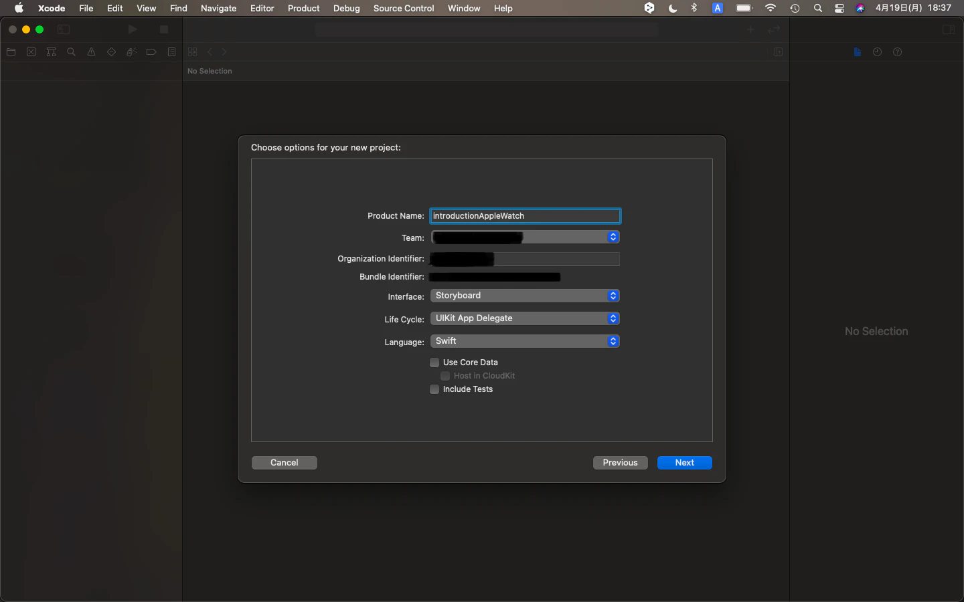Open the Source Control navigator
This screenshot has height=602, width=964.
31,52
